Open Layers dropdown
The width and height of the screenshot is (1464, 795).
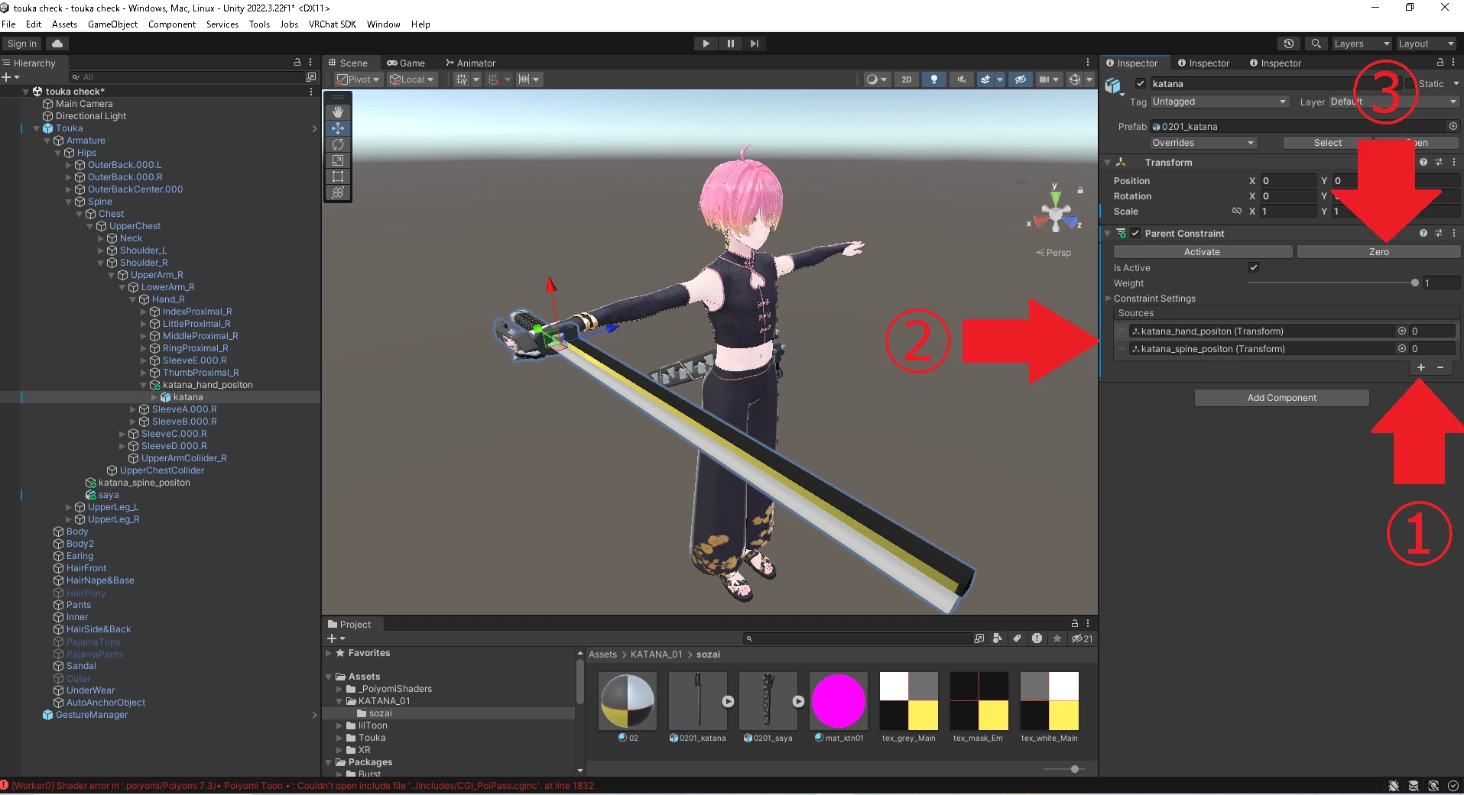(1361, 44)
